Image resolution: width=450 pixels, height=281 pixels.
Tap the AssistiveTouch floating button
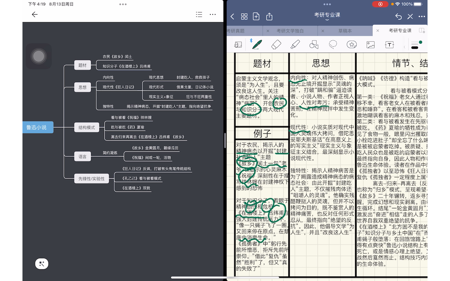[39, 56]
